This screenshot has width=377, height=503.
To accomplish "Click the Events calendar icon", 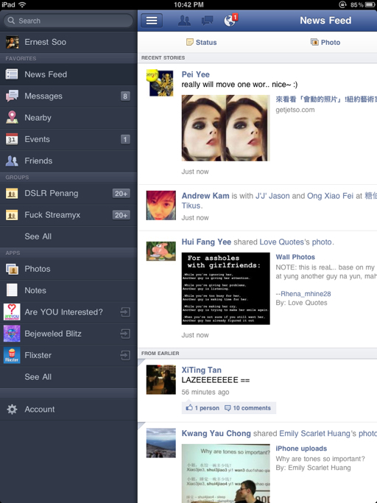I will coord(12,139).
